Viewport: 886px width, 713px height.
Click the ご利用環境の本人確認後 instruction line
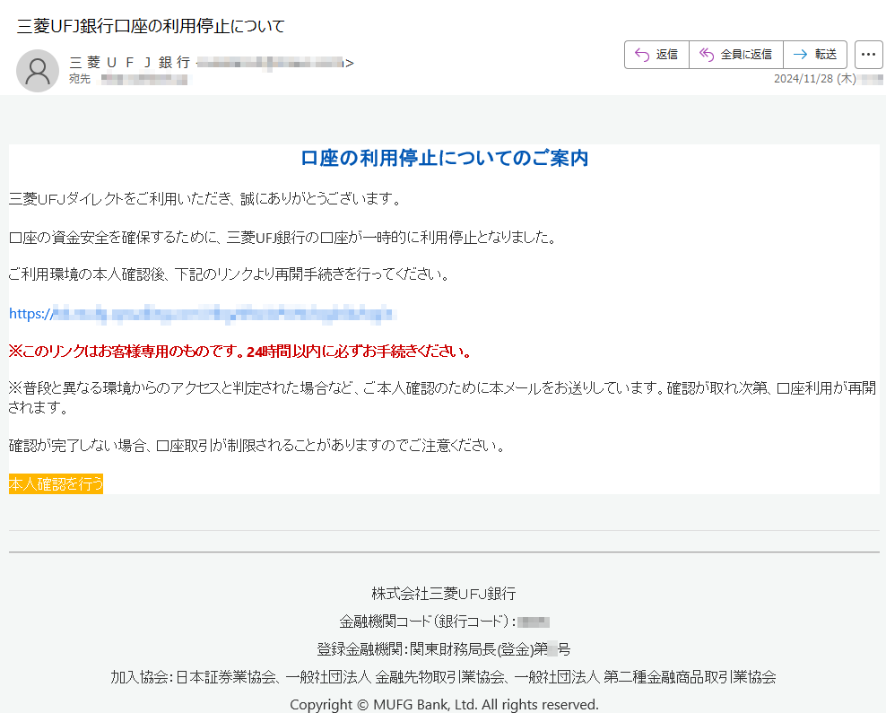pyautogui.click(x=230, y=274)
